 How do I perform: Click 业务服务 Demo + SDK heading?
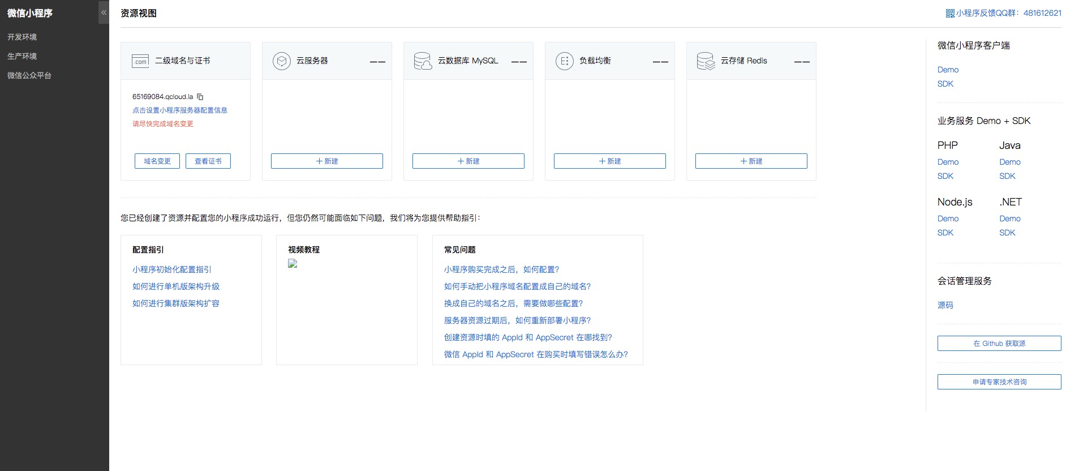pos(984,121)
